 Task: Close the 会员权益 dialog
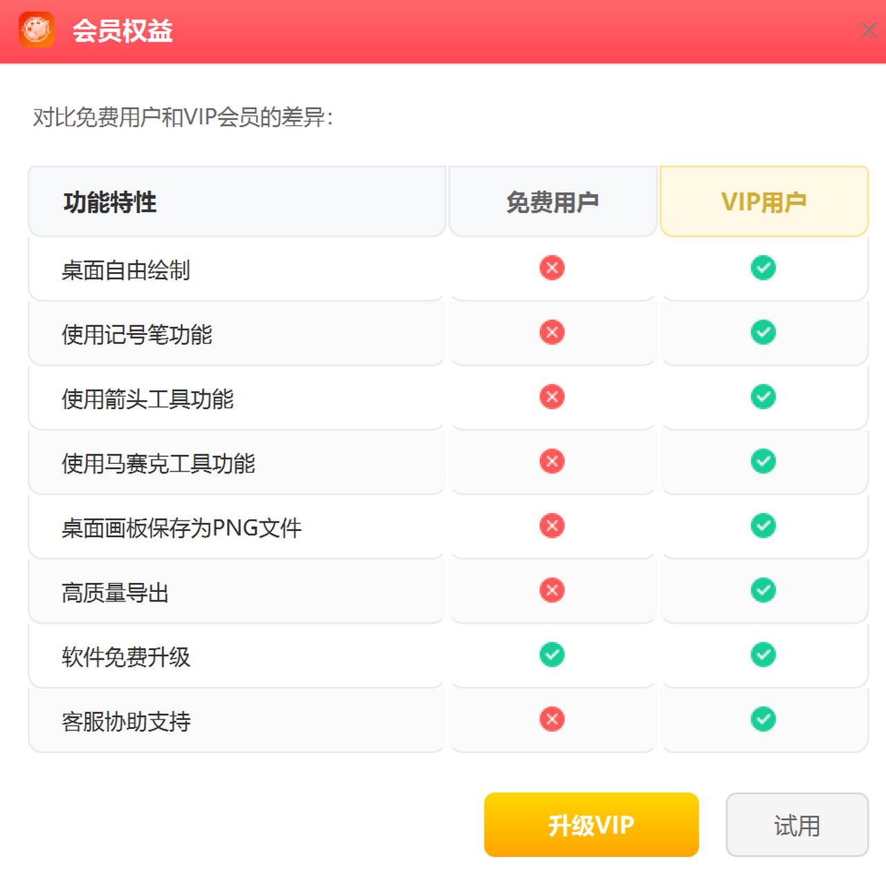point(868,30)
